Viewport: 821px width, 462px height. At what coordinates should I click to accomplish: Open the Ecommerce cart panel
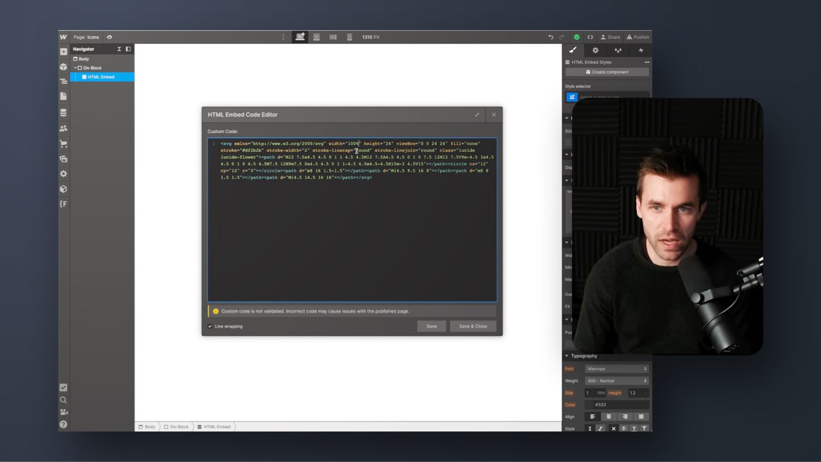click(x=63, y=144)
